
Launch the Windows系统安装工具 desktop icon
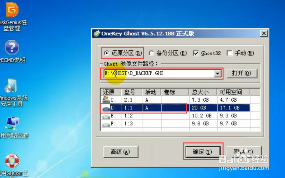pos(11,85)
